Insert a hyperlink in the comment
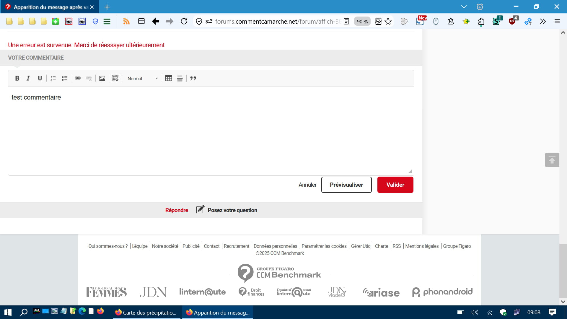 (x=78, y=78)
